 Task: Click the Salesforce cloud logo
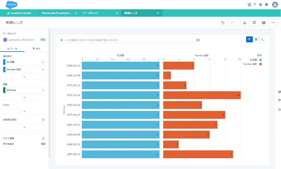[x=12, y=5]
